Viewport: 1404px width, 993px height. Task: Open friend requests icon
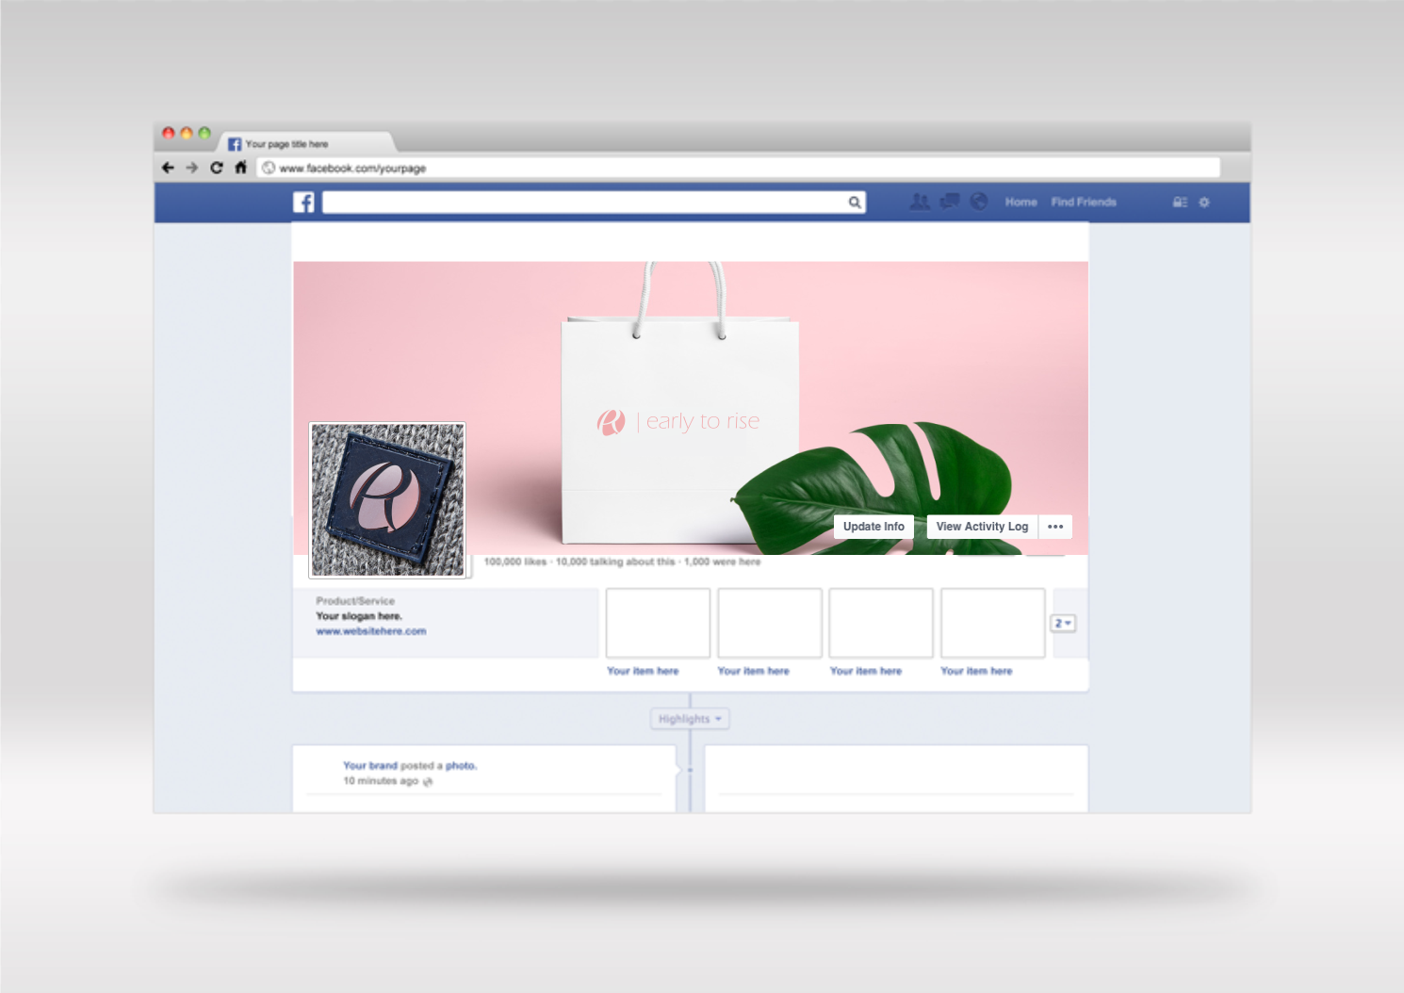[x=920, y=202]
